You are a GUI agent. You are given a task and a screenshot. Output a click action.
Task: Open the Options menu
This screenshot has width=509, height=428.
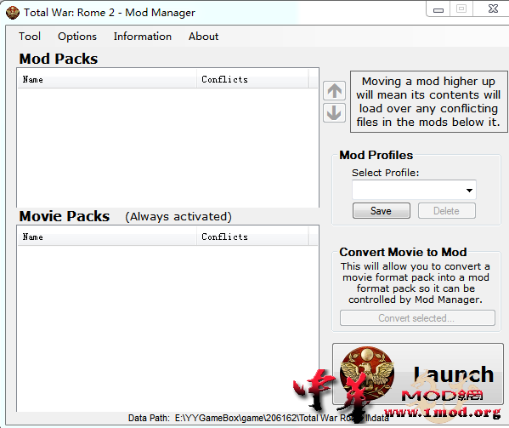(77, 37)
